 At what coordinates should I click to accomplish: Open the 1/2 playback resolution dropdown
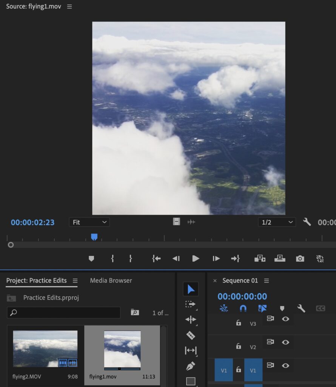click(277, 222)
